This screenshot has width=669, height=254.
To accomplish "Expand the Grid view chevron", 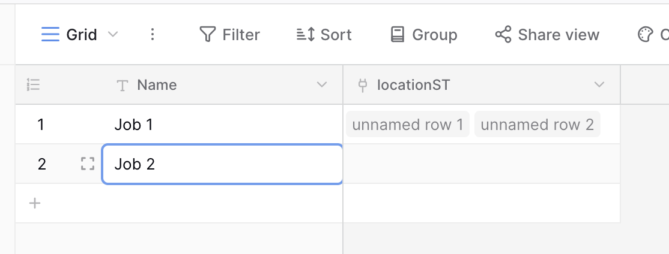I will coord(113,35).
